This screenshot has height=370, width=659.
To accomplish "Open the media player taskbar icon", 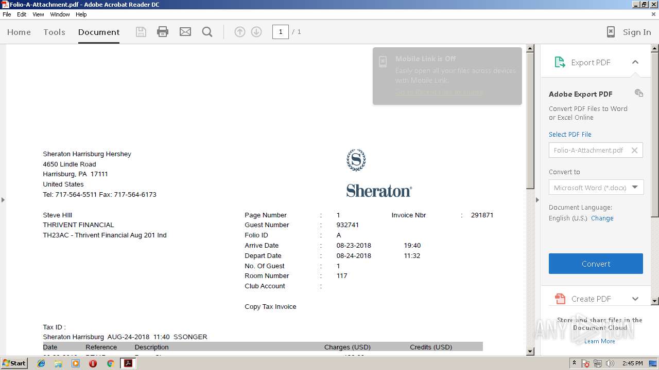I will tap(76, 363).
